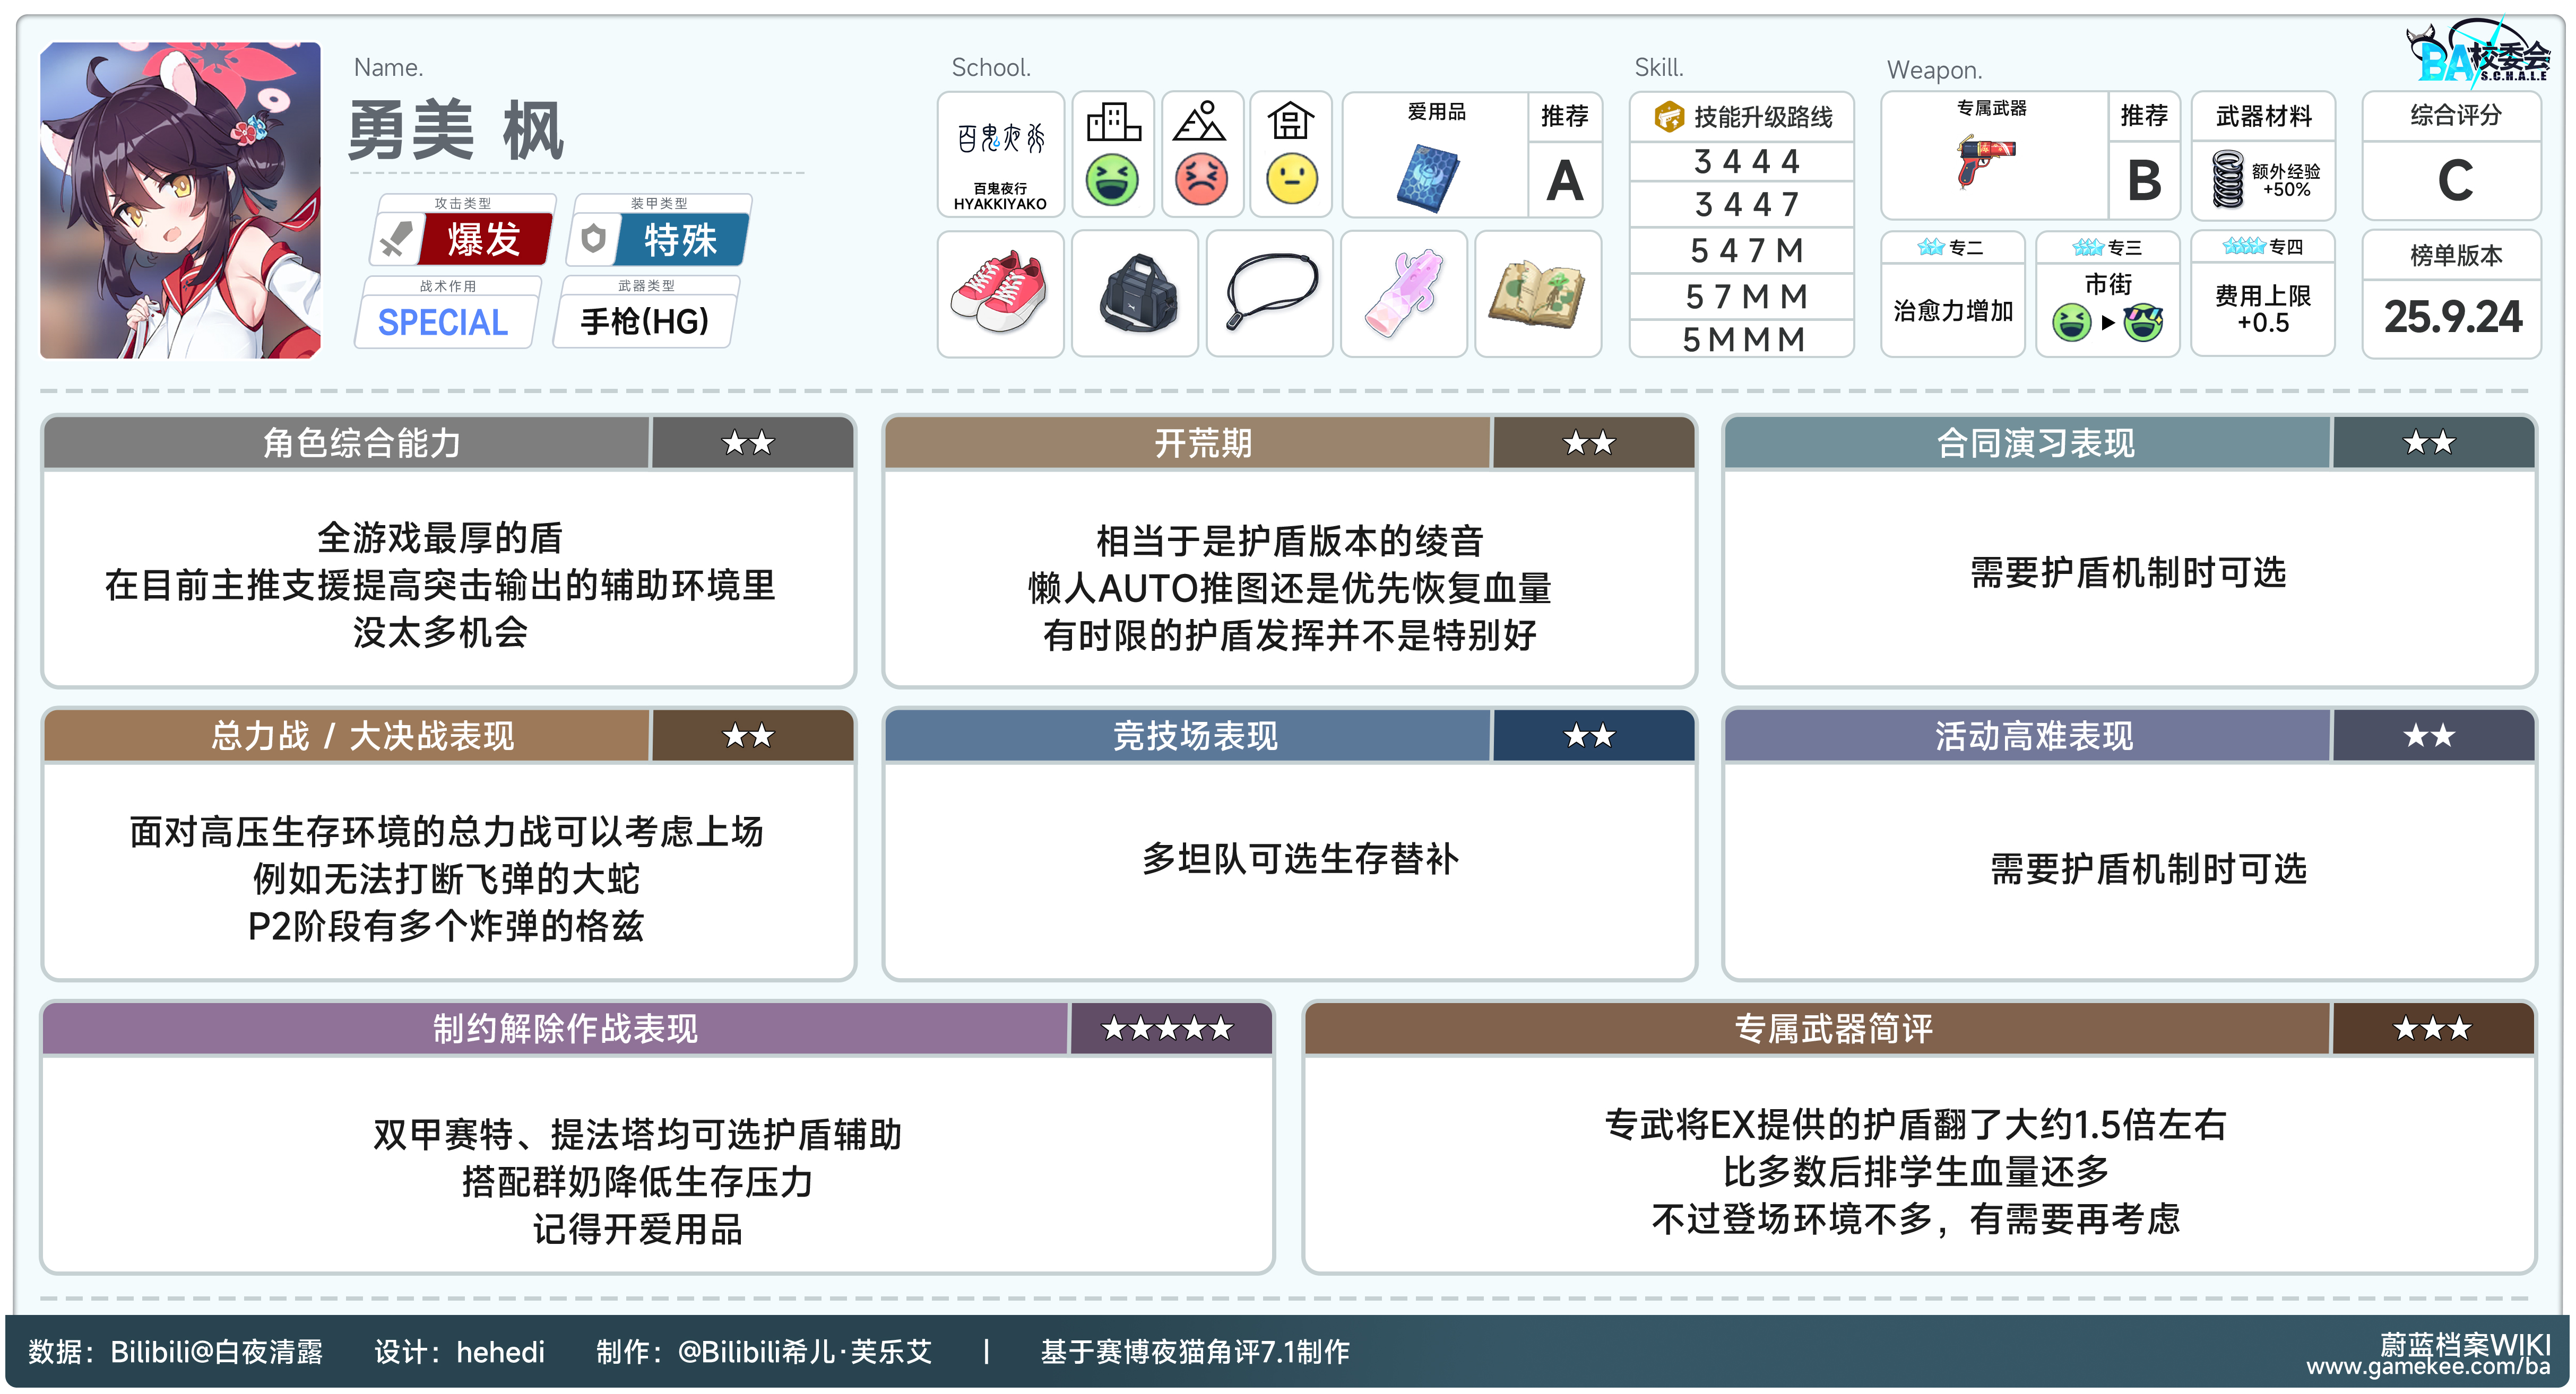Select the 角色综合能力 section header
Screen dimensions: 2576x1394
coord(362,443)
